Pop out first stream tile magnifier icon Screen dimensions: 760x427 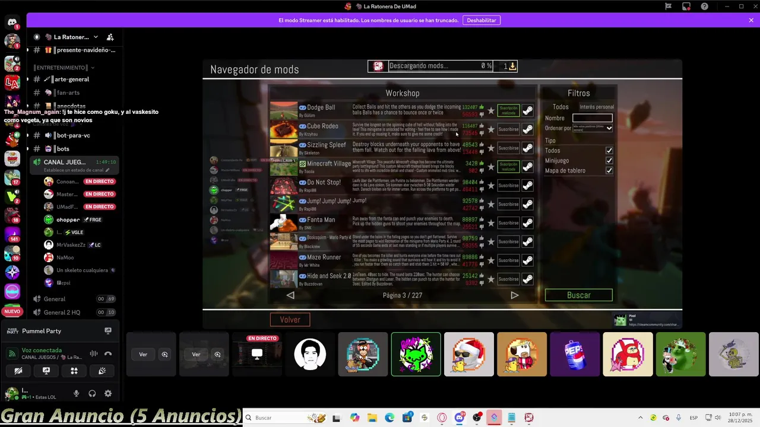pyautogui.click(x=164, y=355)
